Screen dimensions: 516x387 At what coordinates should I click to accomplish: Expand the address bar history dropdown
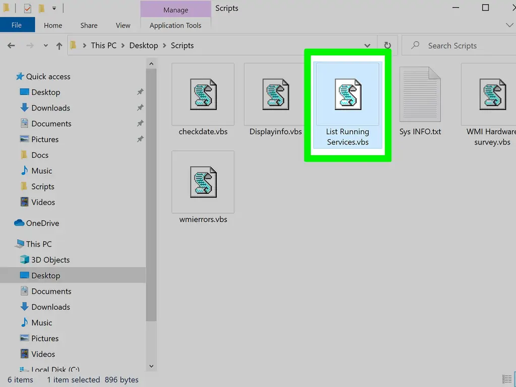coord(368,45)
